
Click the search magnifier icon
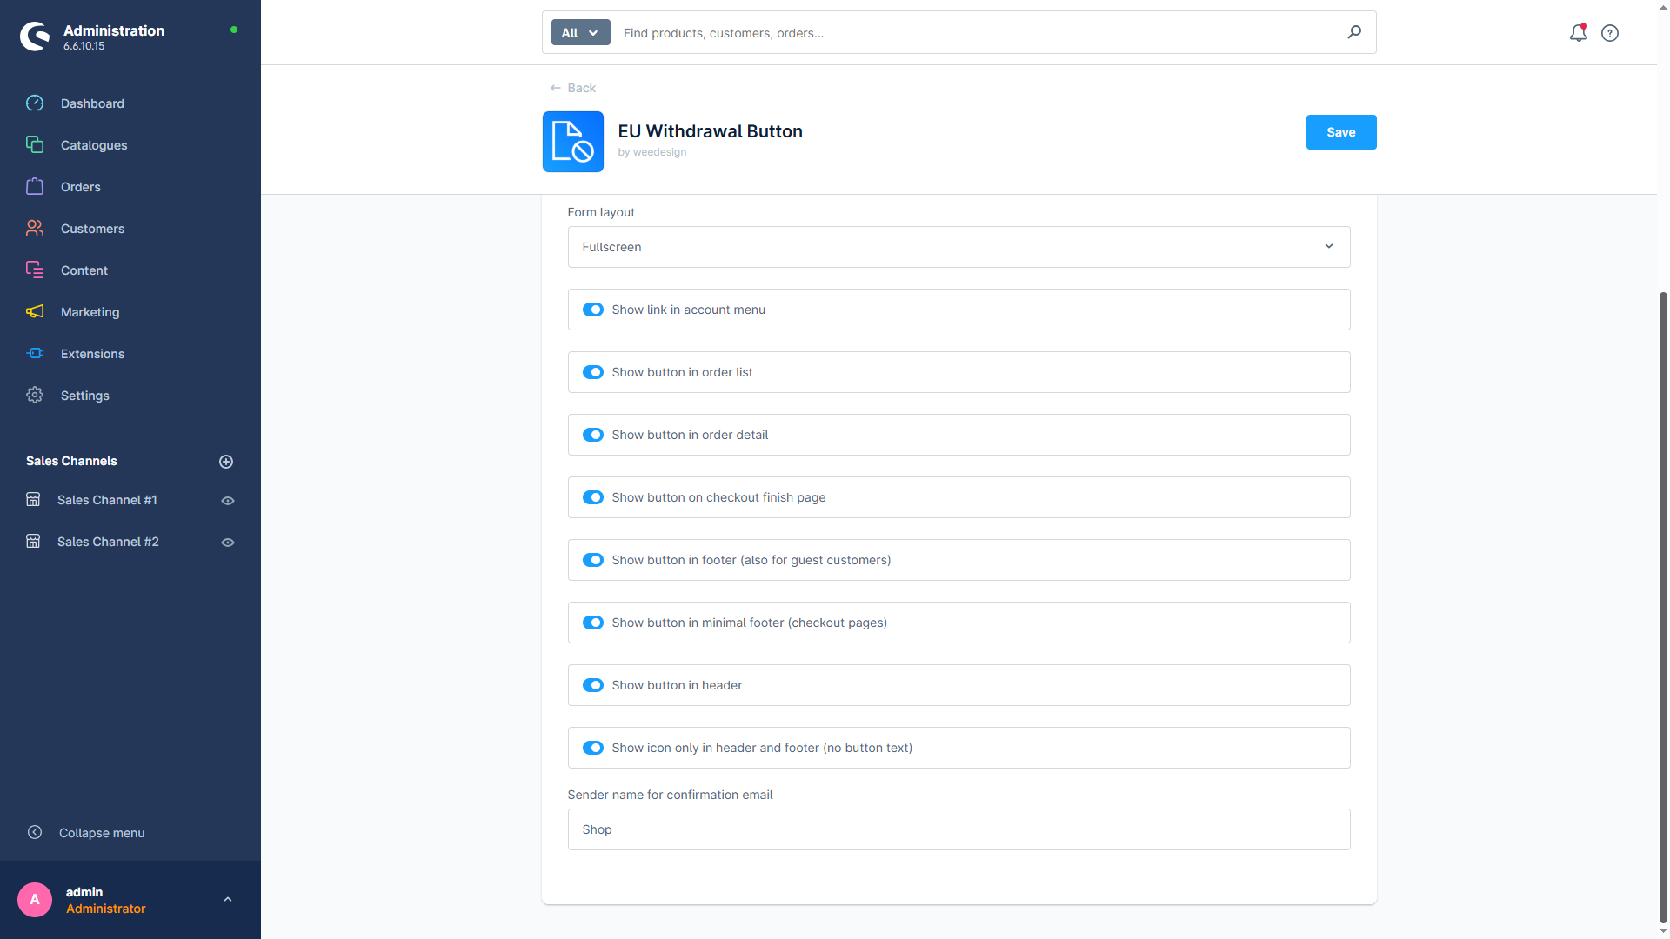(1354, 32)
